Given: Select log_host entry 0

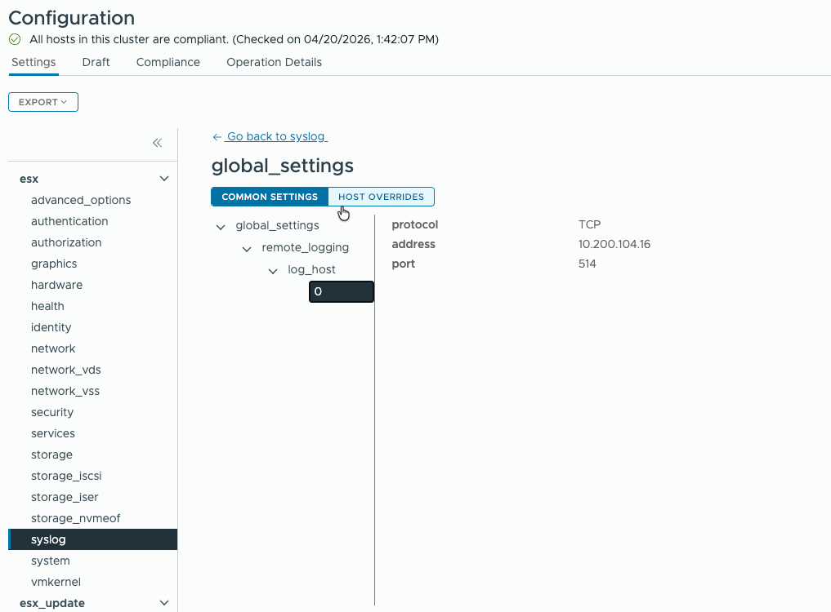Looking at the screenshot, I should coord(341,291).
